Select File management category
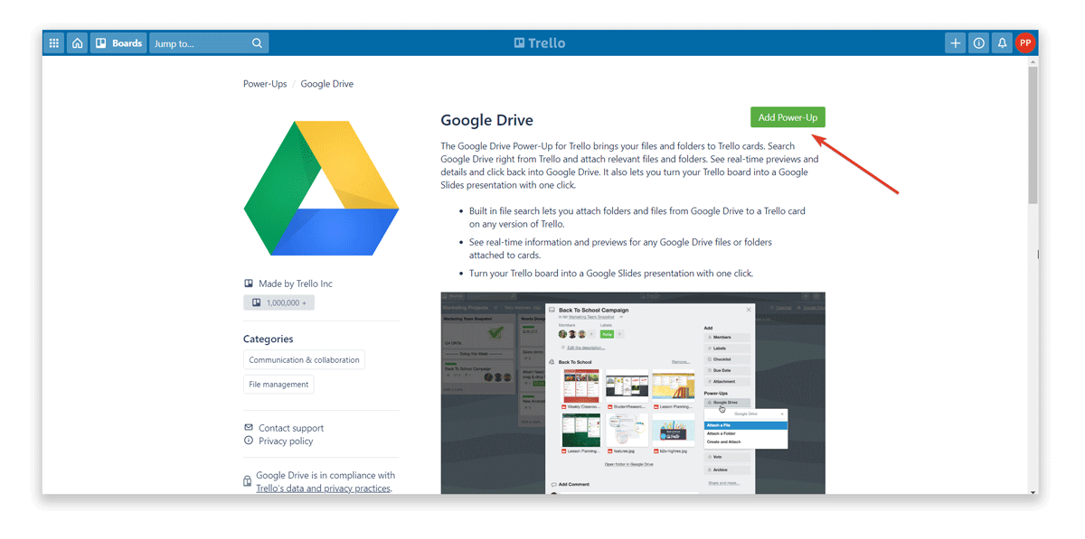Image resolution: width=1085 pixels, height=539 pixels. click(278, 385)
